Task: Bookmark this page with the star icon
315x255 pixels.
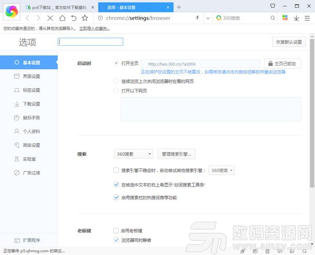Action: [x=85, y=18]
